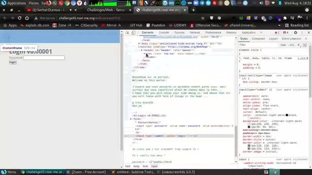Switch to Challenges/Web - Server browser tab

click(106, 10)
